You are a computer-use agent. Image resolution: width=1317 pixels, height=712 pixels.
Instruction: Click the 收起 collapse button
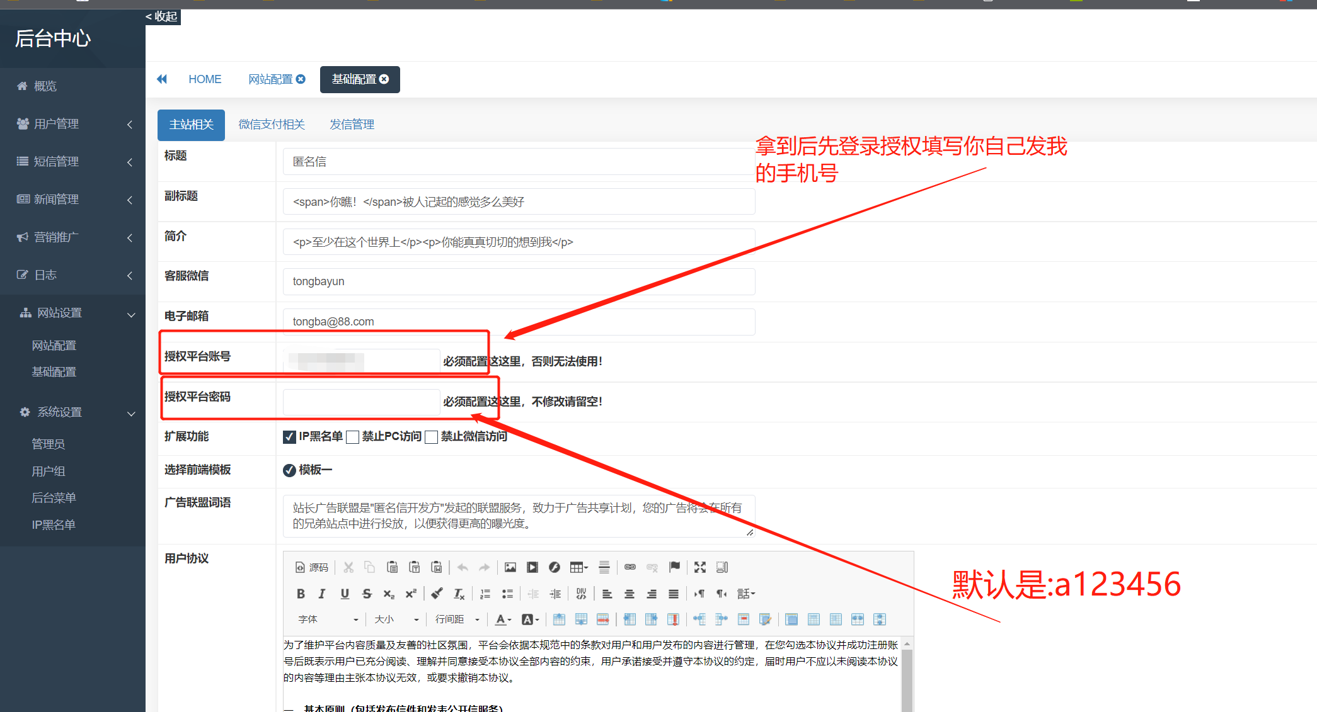click(x=161, y=16)
